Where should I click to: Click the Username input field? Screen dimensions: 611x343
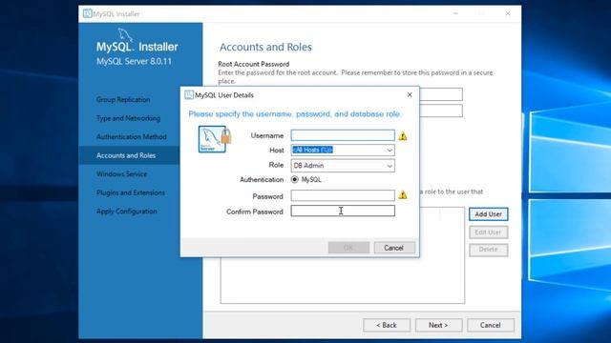(x=343, y=135)
